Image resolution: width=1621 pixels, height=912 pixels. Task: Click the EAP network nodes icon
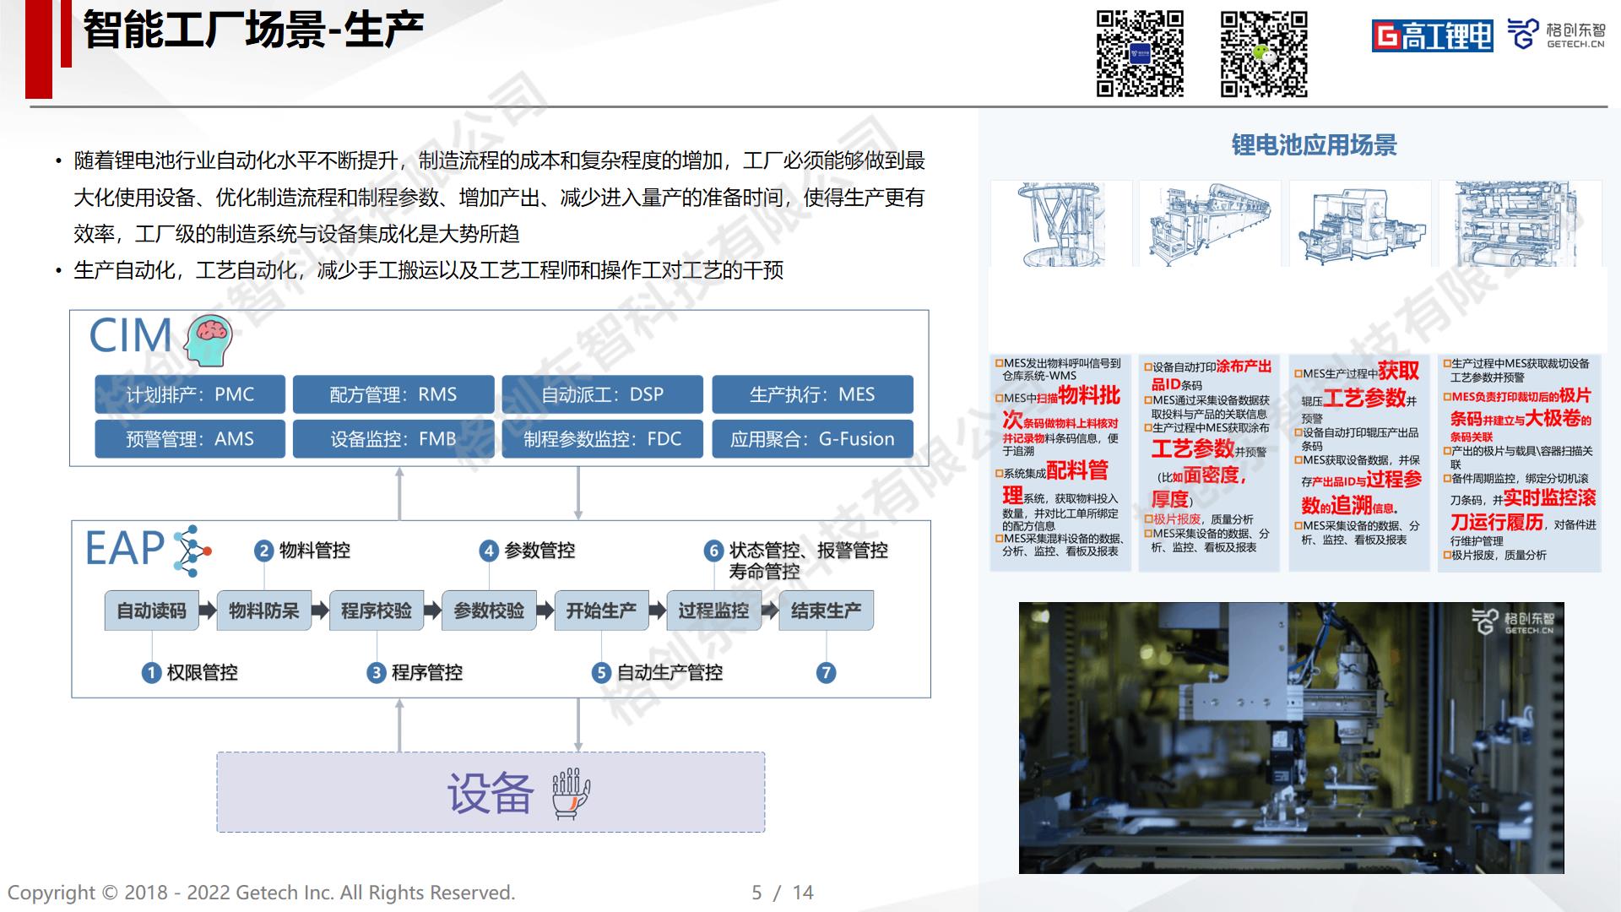(x=192, y=551)
